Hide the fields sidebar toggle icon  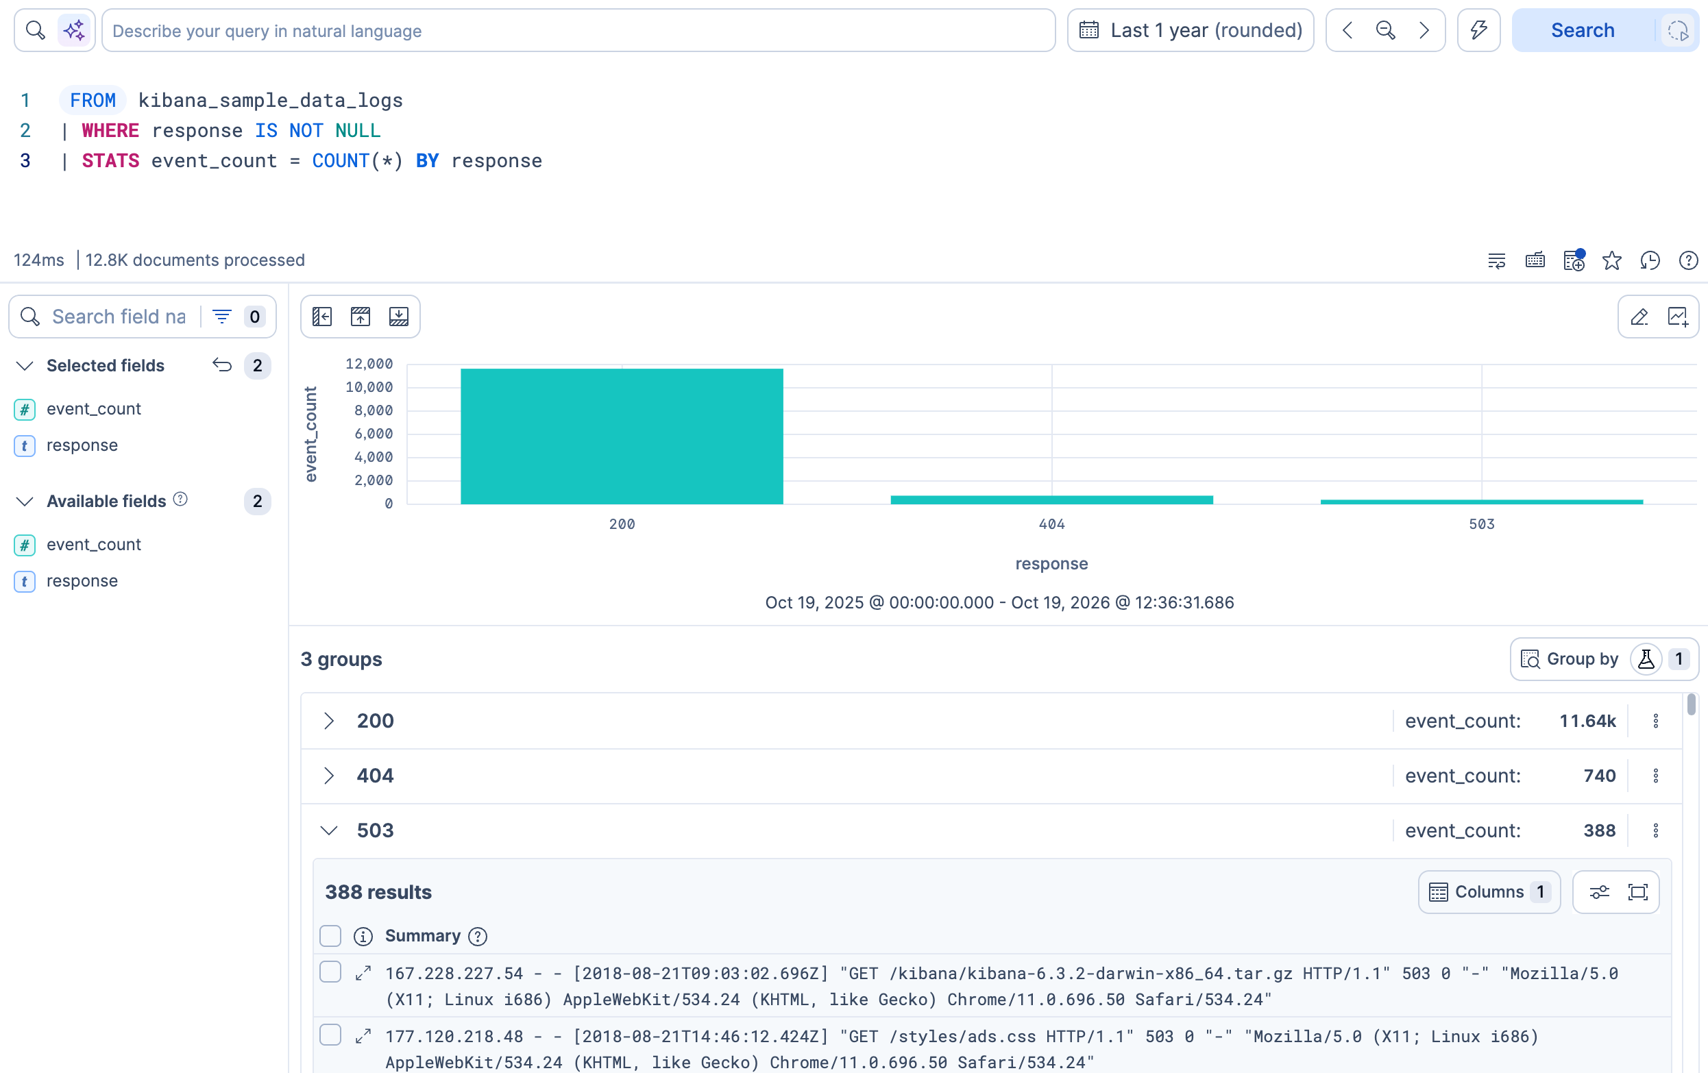[x=322, y=317]
